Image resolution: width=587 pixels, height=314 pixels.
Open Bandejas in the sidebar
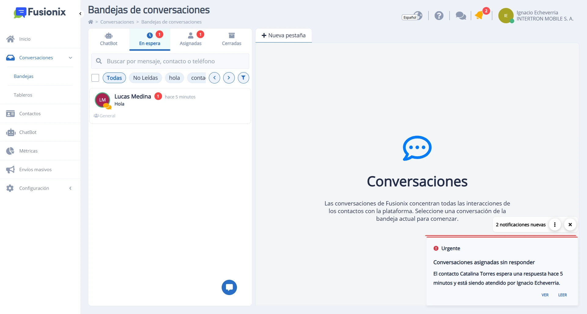pyautogui.click(x=24, y=76)
